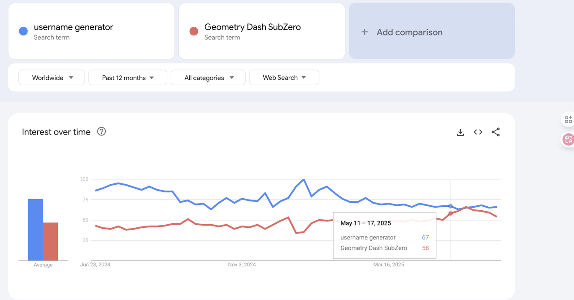The image size is (574, 300).
Task: Click the plus icon to add comparison
Action: click(x=365, y=32)
